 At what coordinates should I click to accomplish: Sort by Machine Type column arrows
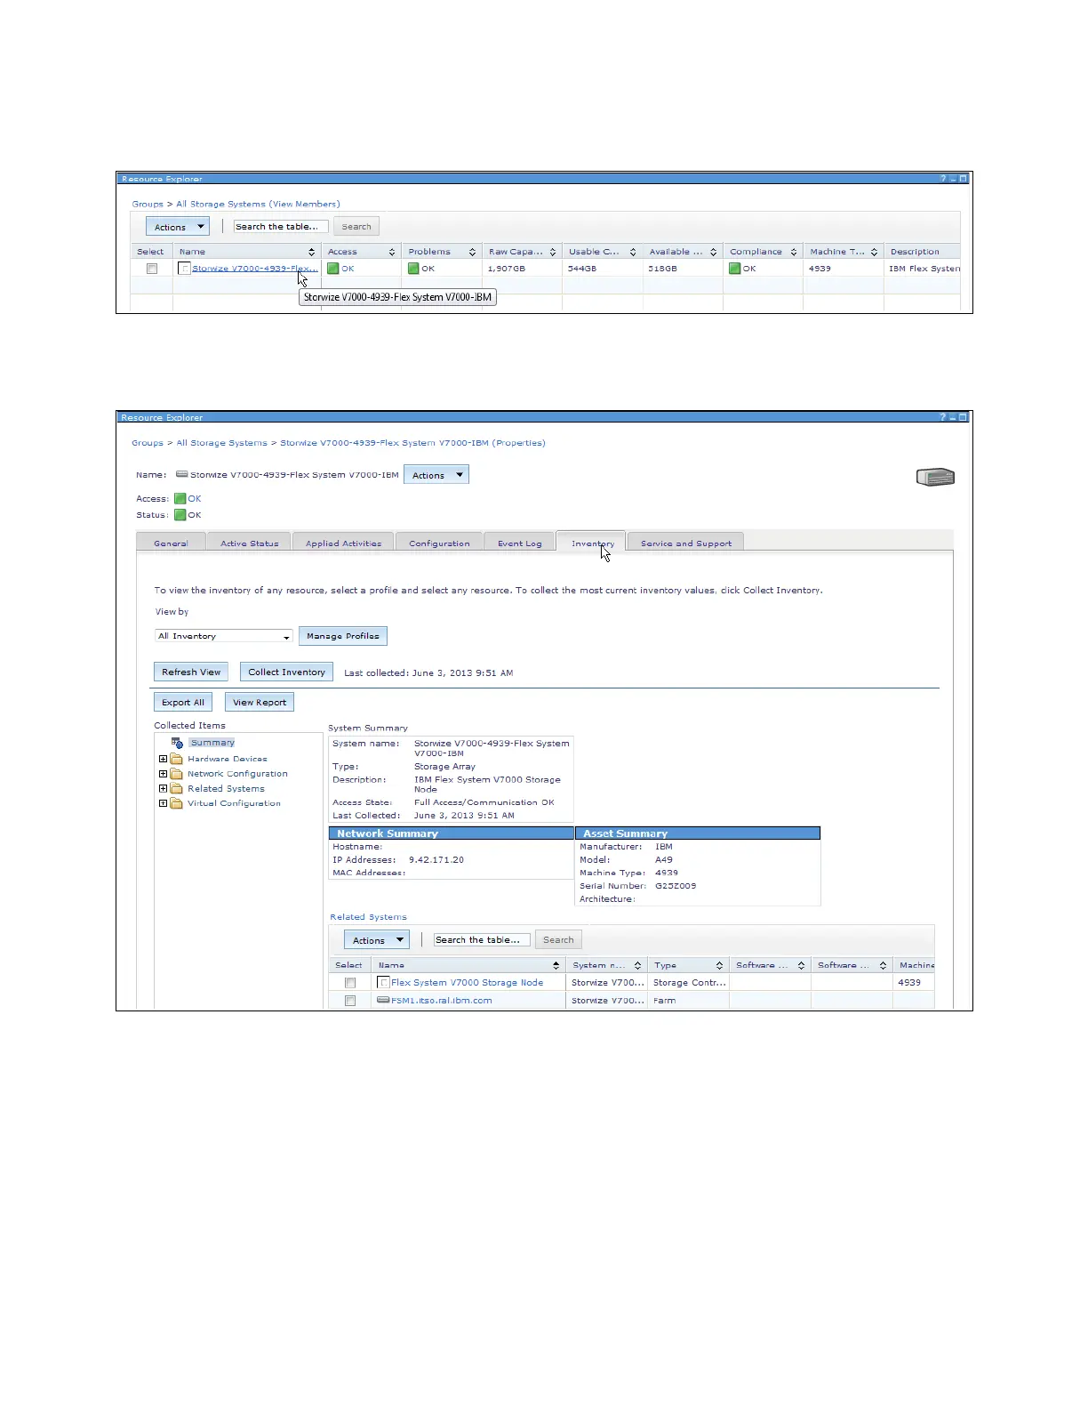pyautogui.click(x=875, y=252)
